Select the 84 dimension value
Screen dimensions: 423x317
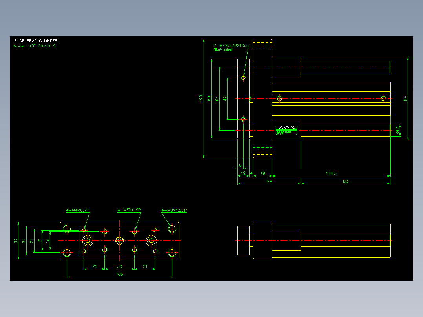tap(405, 99)
